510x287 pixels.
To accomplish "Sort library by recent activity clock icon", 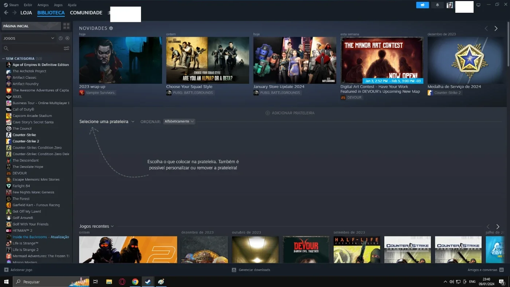I will [60, 38].
